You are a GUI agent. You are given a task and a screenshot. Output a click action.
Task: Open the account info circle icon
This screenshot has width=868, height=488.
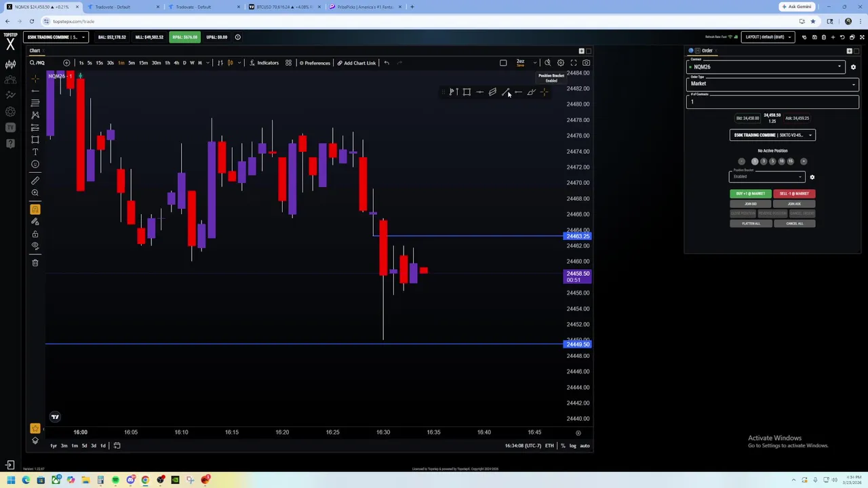[x=237, y=37]
